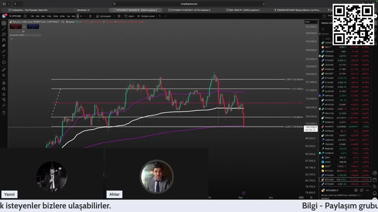The height and width of the screenshot is (212, 378).
Task: Select the 1dk timeframe
Action: pos(32,16)
